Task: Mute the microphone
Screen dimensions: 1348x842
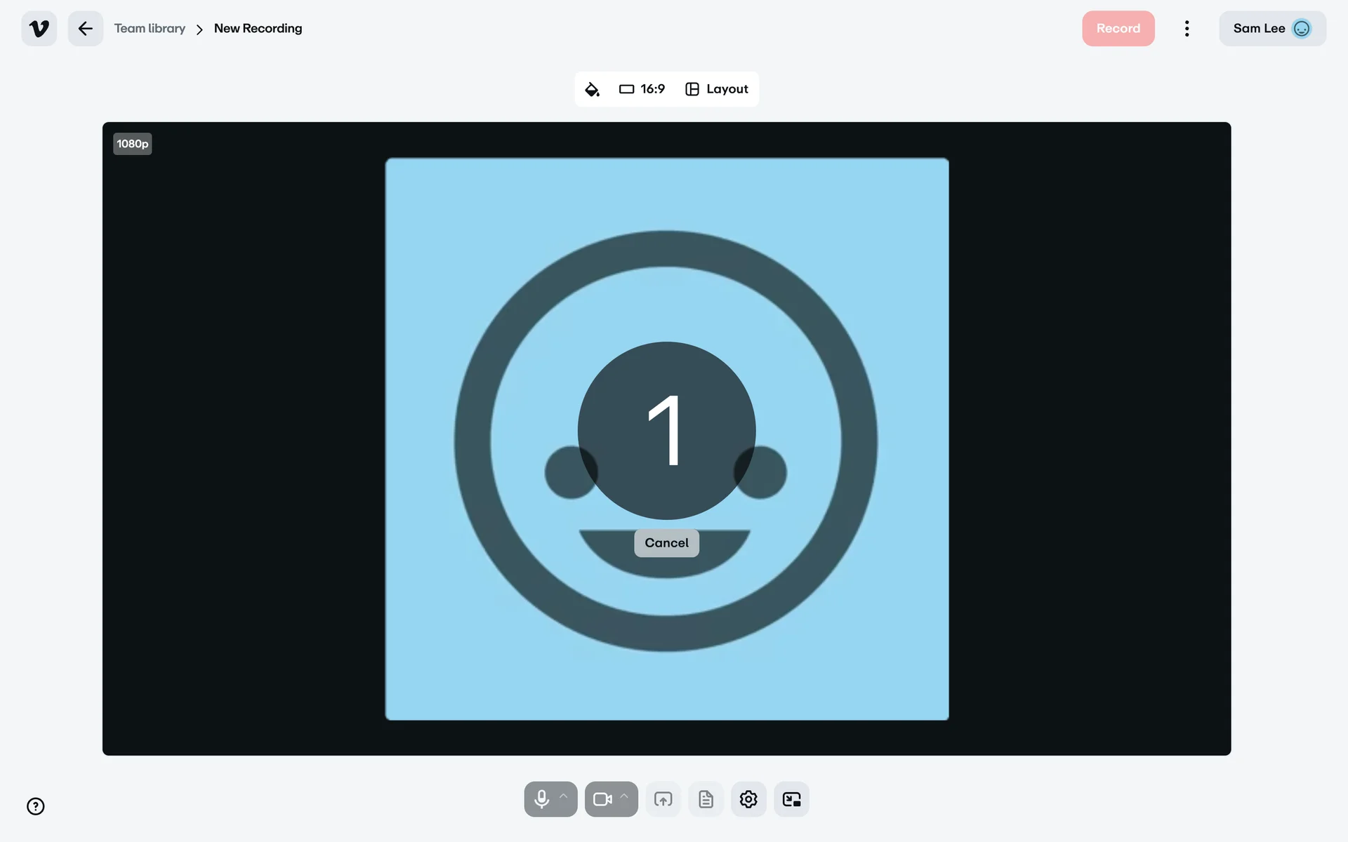Action: 541,799
